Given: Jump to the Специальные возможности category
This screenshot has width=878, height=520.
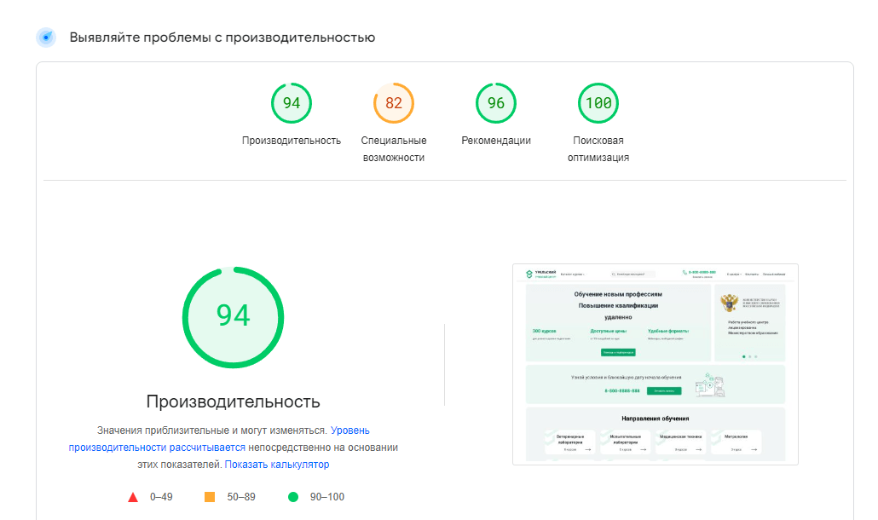Looking at the screenshot, I should tap(394, 149).
